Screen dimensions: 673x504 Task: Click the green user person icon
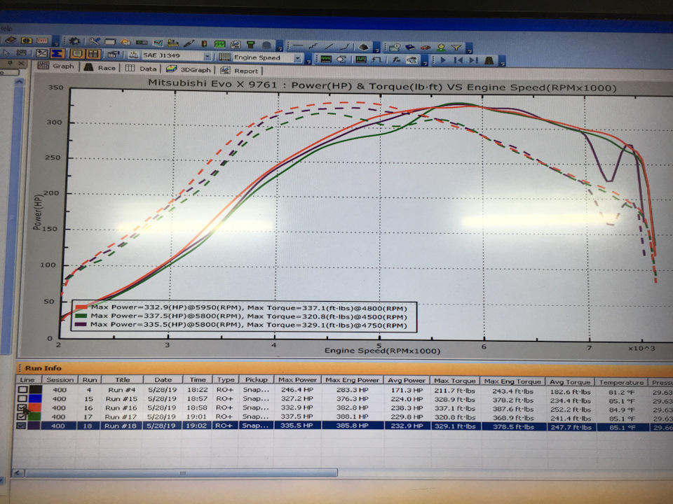pos(441,48)
